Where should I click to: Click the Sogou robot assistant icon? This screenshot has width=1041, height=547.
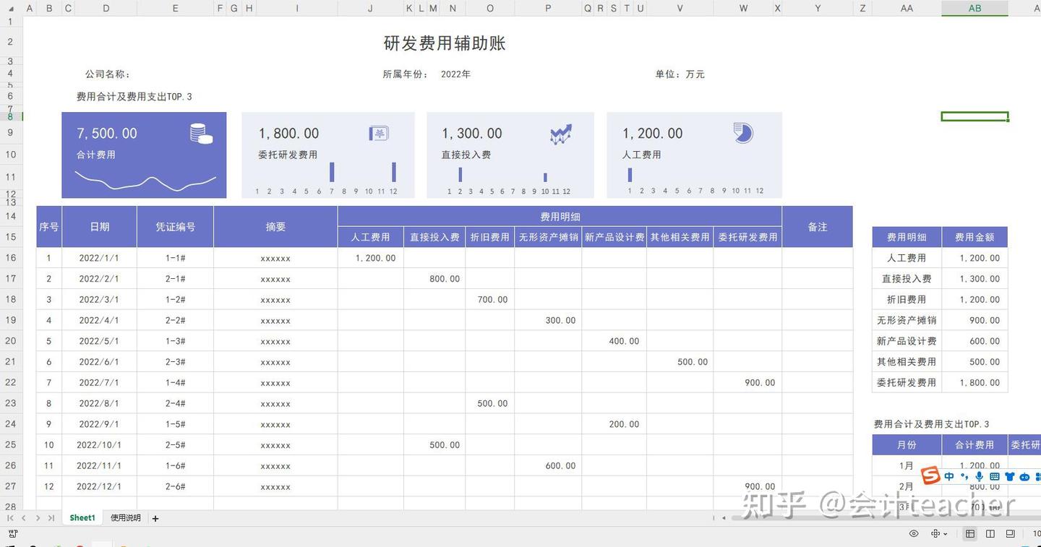click(x=1024, y=477)
